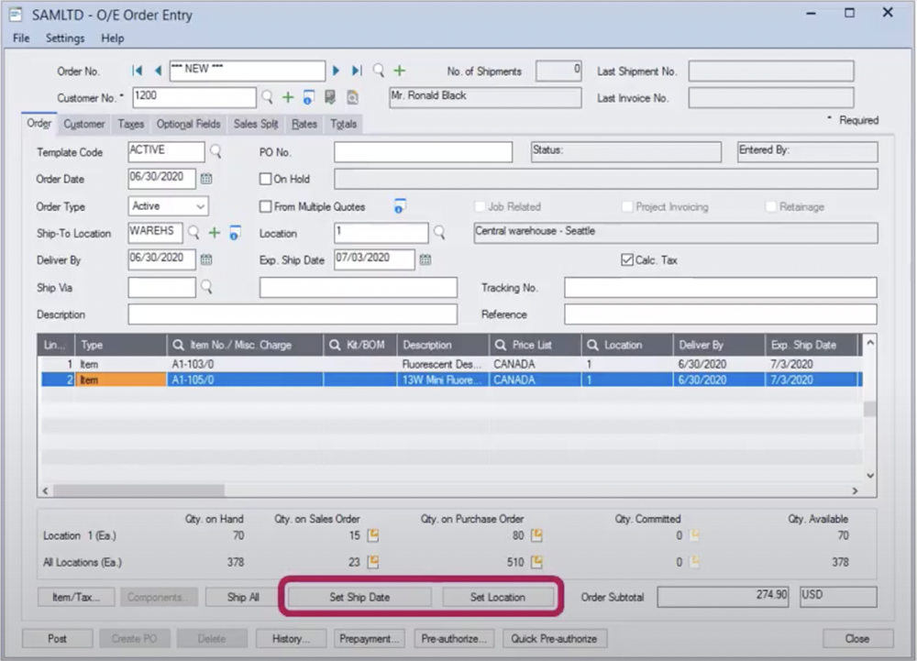Uncheck the Calc. Tax checkbox

pos(627,260)
